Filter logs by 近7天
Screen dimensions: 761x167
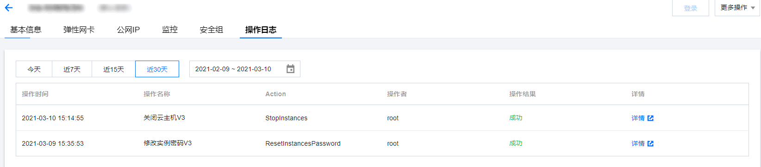(72, 69)
